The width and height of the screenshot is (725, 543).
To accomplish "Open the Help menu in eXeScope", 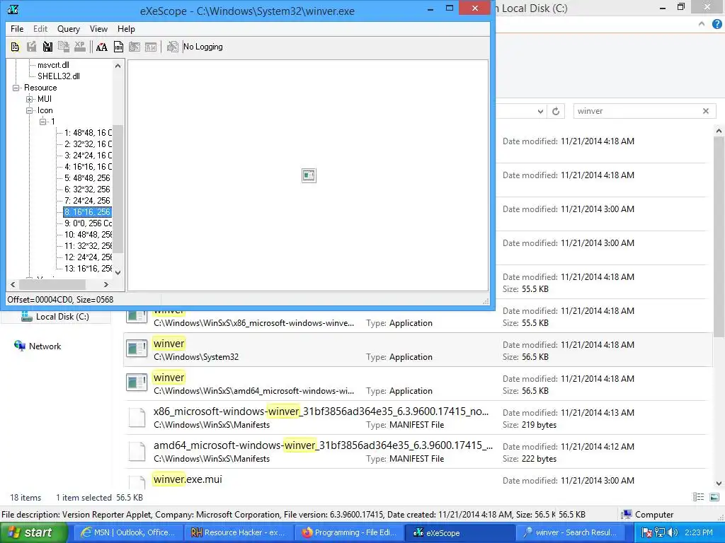I will pos(126,28).
